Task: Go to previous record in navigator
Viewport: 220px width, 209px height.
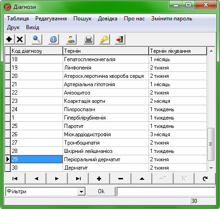Action: (x=36, y=178)
